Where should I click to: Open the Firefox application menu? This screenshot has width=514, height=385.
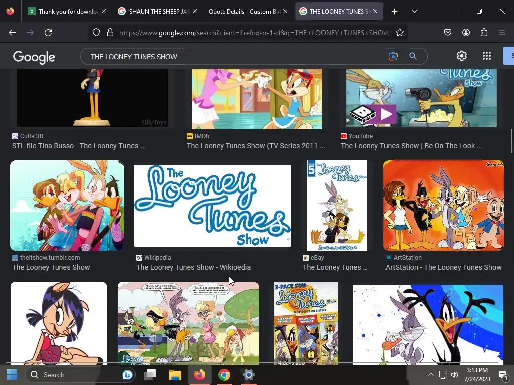[x=502, y=32]
